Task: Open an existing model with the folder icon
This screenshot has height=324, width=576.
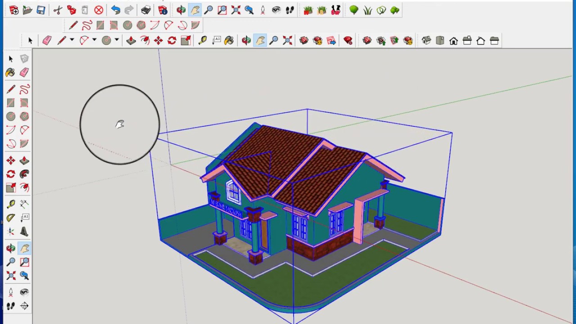Action: [27, 10]
